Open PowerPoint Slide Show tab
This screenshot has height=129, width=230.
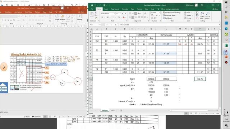point(28,12)
